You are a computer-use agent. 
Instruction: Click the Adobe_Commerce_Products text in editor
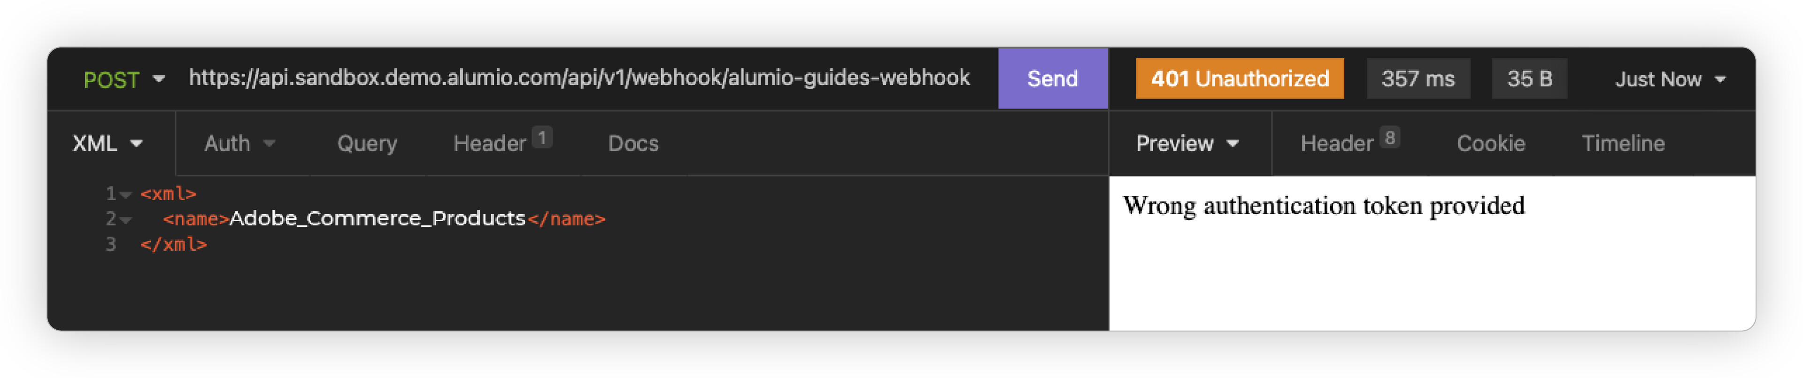coord(377,219)
